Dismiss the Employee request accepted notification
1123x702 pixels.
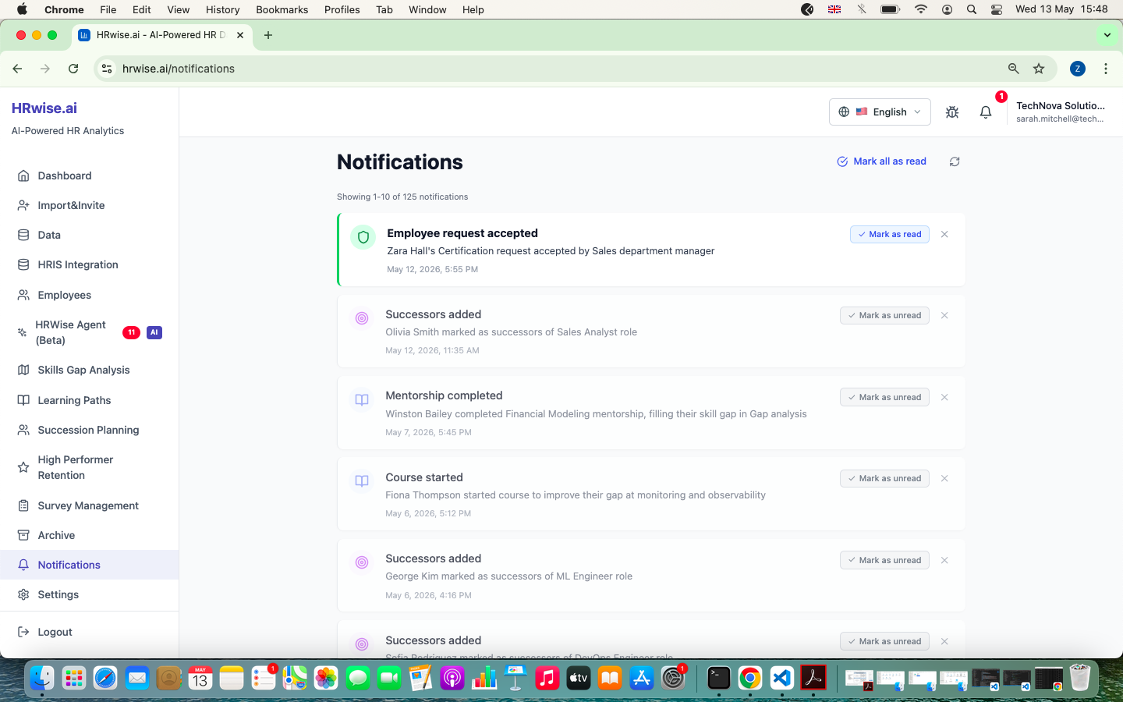click(x=944, y=234)
